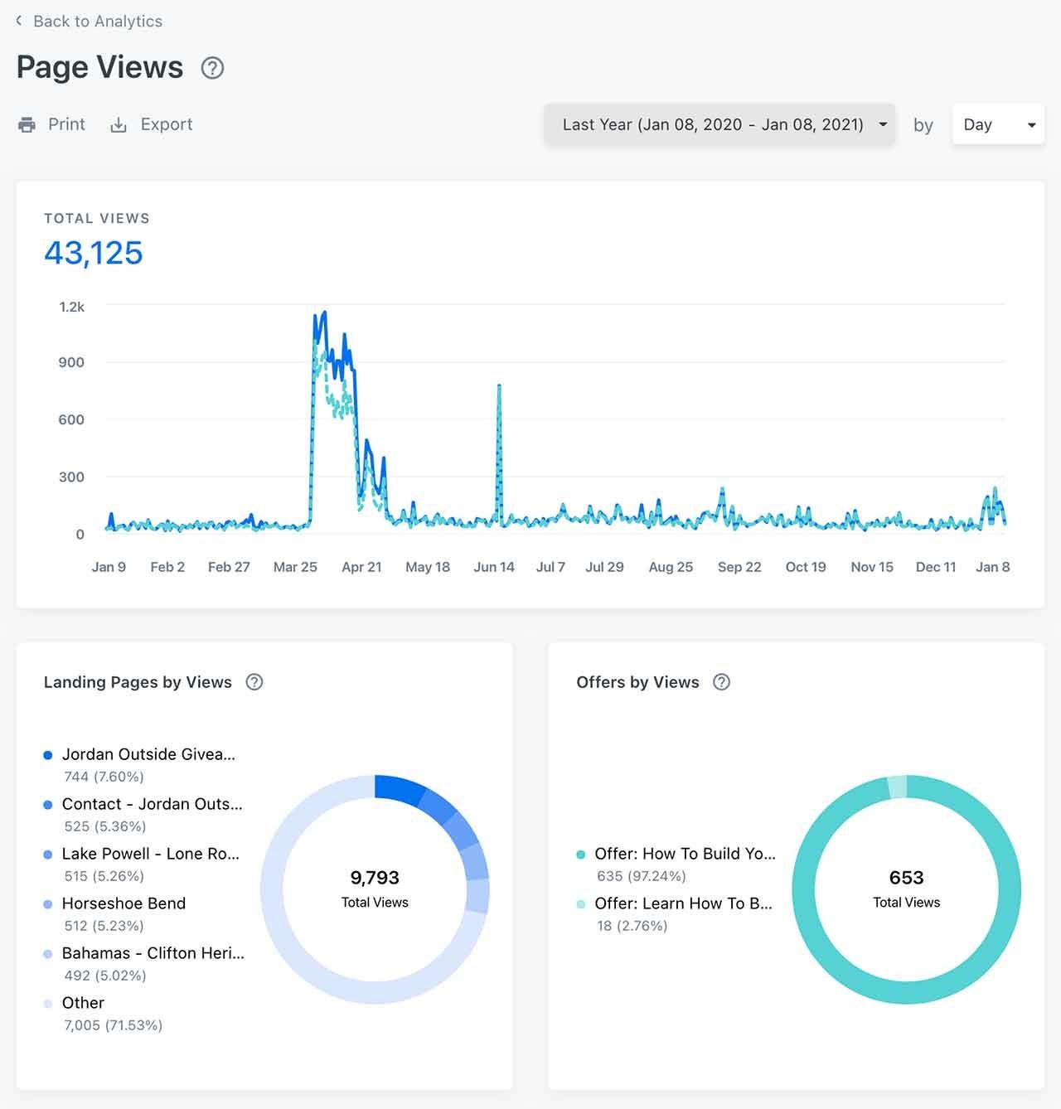
Task: Open Landing Pages by Views help icon
Action: pos(254,682)
